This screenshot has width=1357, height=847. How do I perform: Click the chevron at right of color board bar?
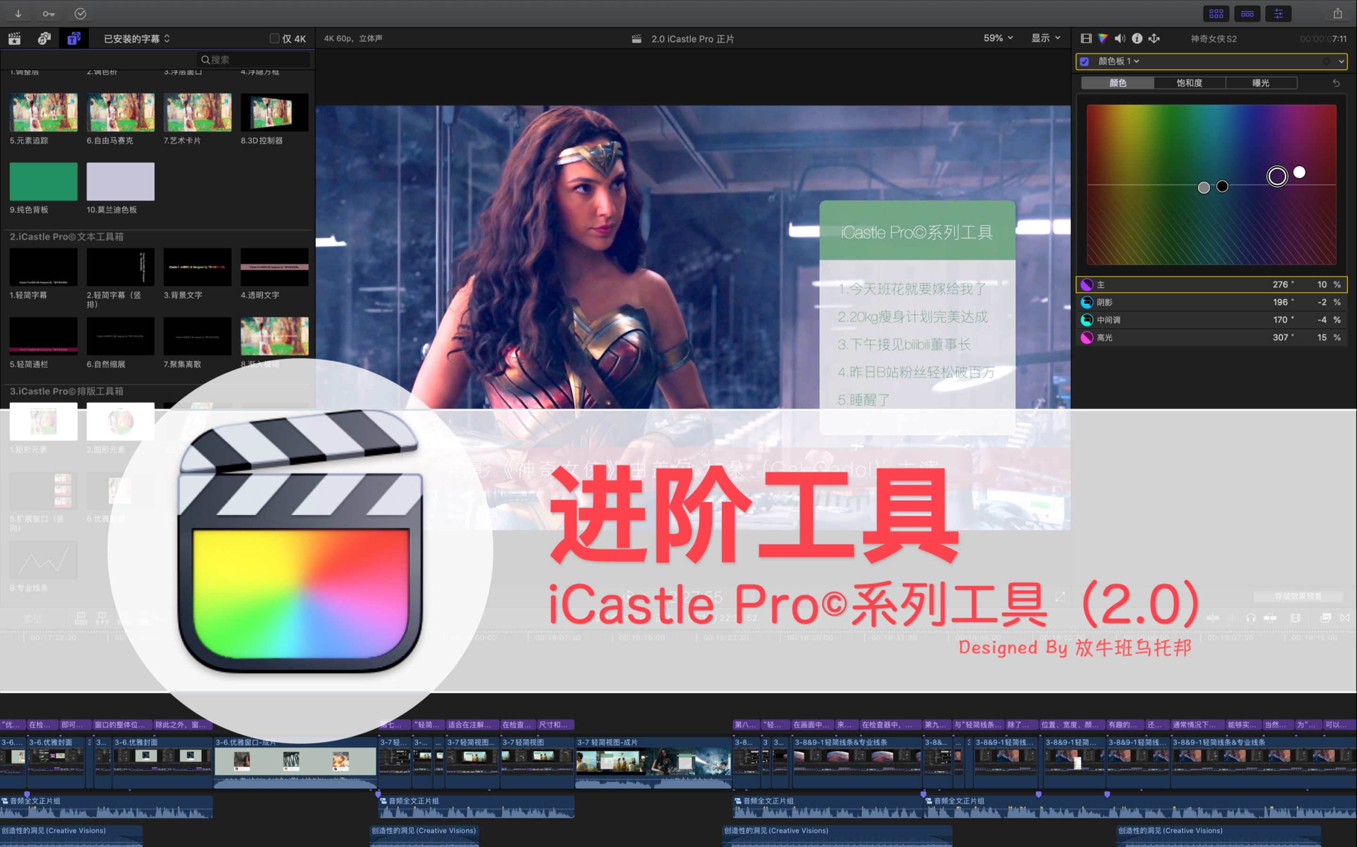coord(1341,62)
